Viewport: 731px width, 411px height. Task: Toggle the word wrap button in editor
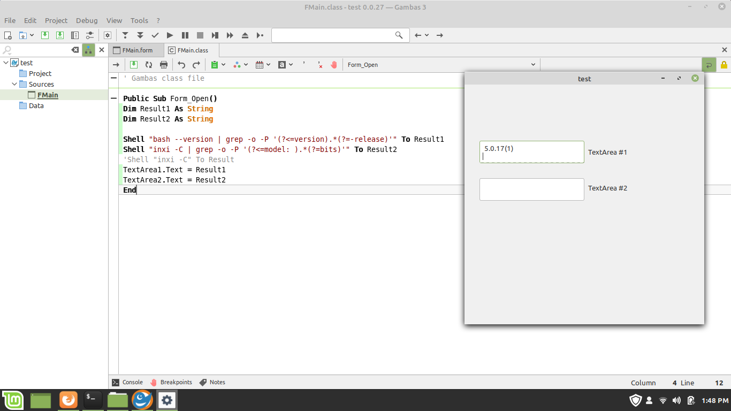point(709,65)
